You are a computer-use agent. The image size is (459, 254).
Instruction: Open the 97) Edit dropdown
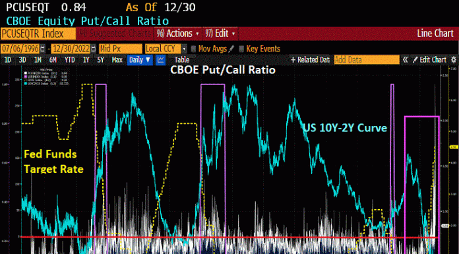pos(220,34)
